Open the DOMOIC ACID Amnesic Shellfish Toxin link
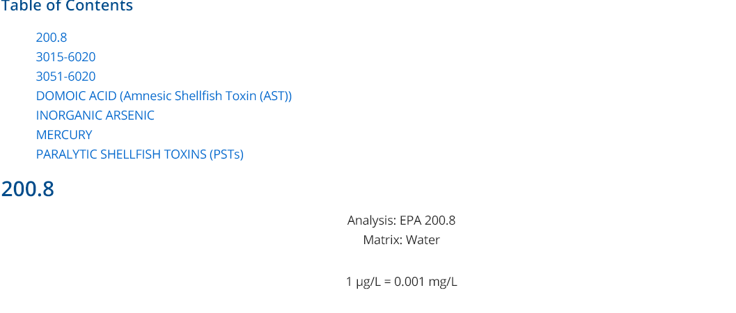The width and height of the screenshot is (736, 313). 164,96
